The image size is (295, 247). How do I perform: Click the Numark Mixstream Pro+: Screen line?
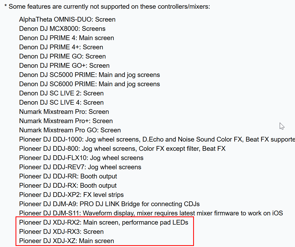coord(66,121)
